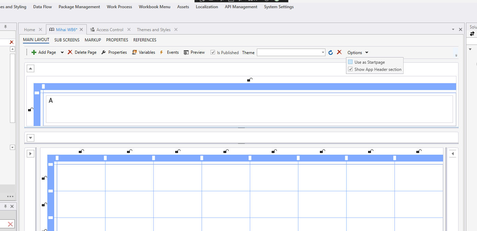Open Events with the lightning icon
The image size is (477, 231).
162,52
